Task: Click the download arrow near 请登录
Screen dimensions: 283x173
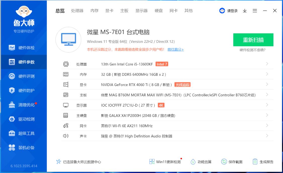Action: pos(245,11)
